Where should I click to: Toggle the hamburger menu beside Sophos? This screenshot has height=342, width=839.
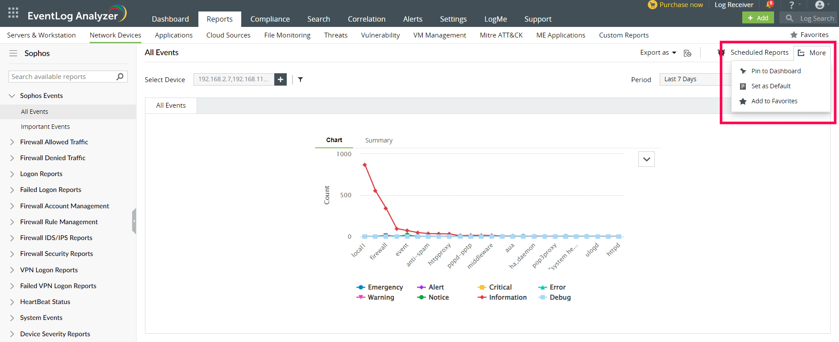click(13, 53)
